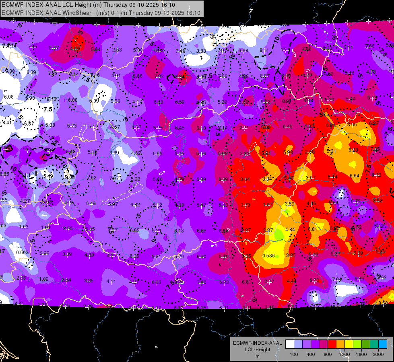Click the white legend color swatch
Viewport: 394px width, 362px height.
click(290, 344)
